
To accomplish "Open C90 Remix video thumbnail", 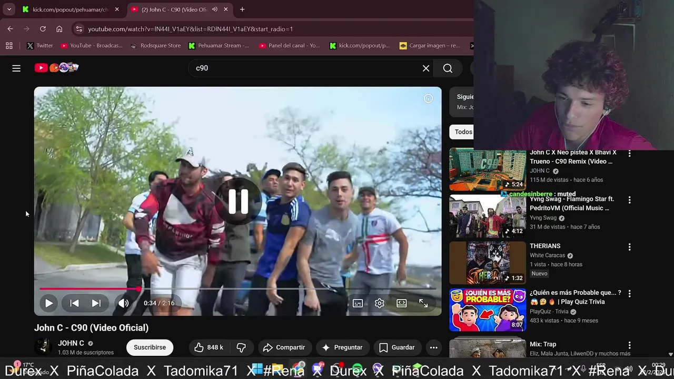I will click(x=488, y=169).
